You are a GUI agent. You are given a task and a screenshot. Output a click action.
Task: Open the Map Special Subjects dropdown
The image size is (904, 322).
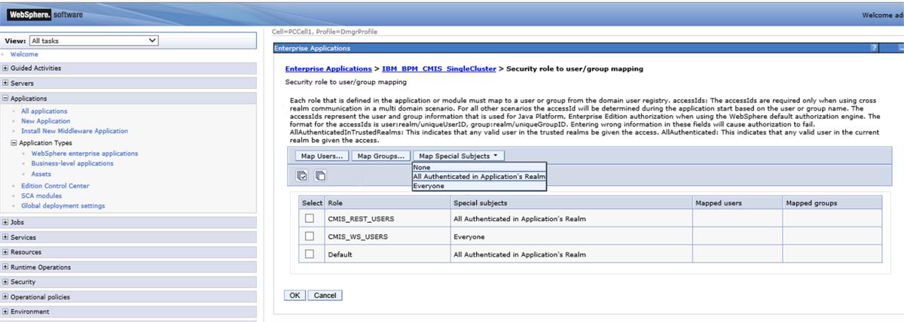tap(459, 156)
